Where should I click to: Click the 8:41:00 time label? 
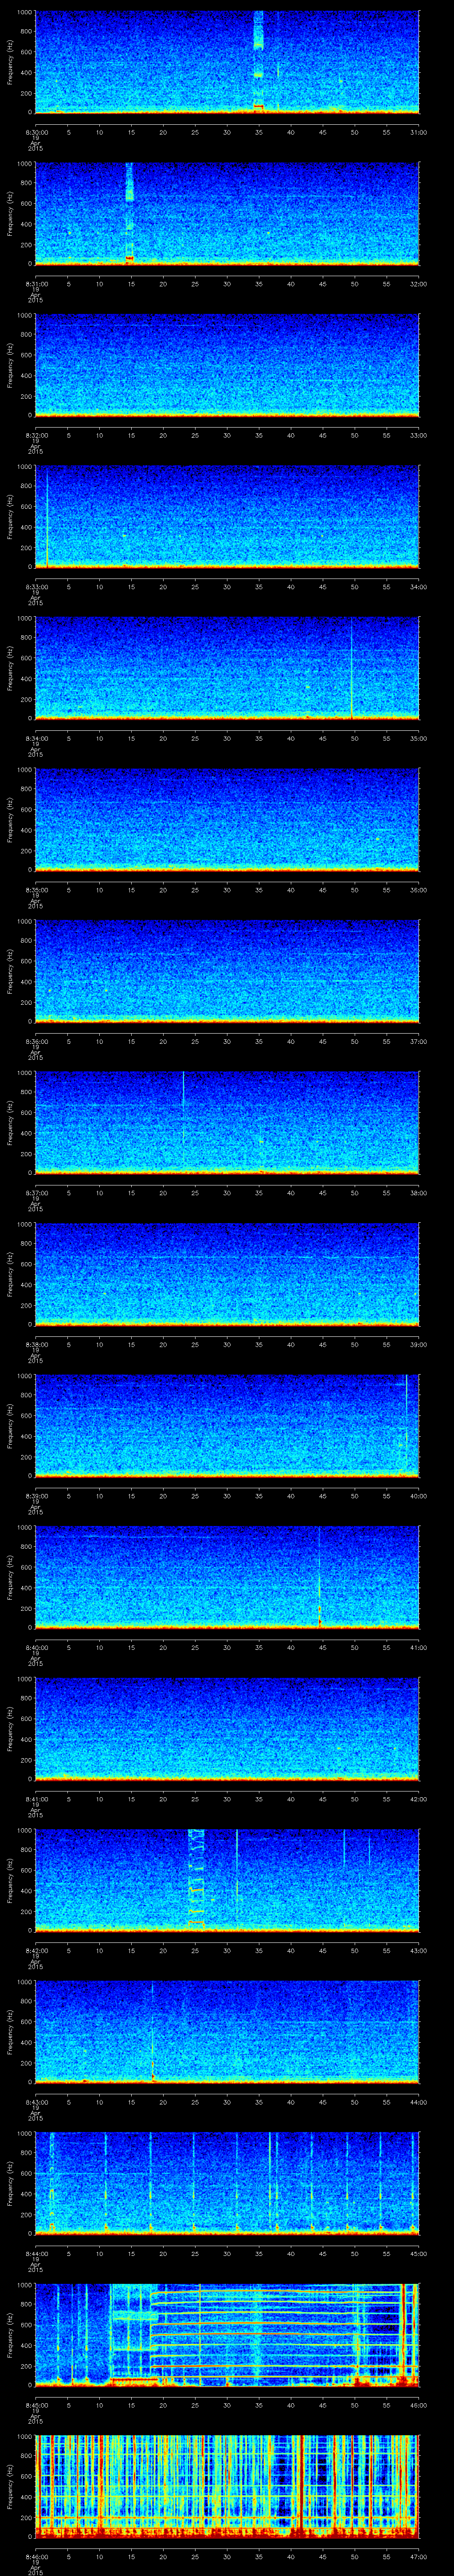tap(36, 1798)
